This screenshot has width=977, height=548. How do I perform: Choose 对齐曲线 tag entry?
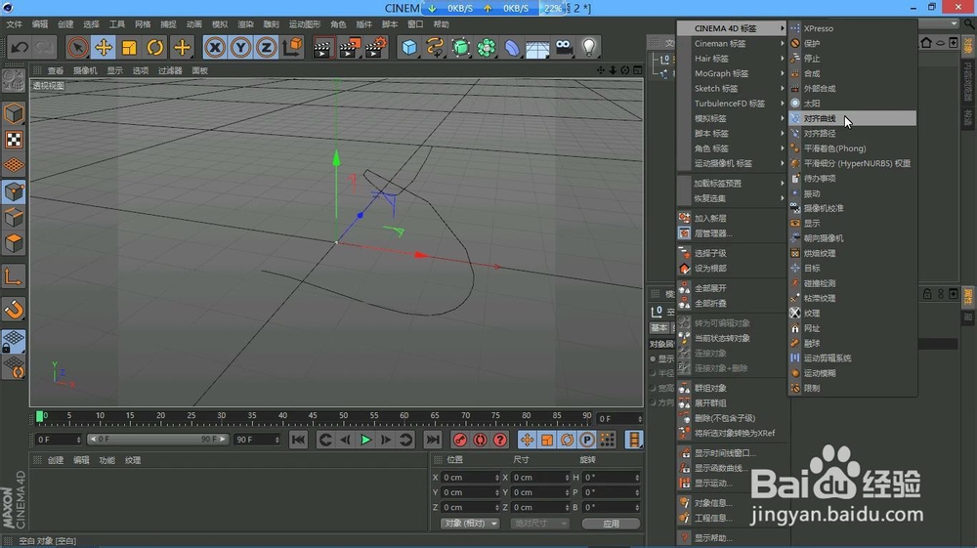click(x=852, y=118)
